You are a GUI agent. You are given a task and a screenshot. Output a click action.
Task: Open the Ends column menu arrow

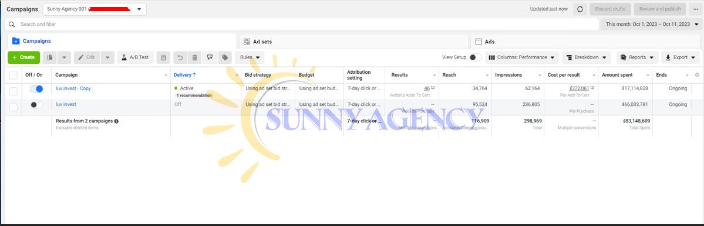coord(687,76)
